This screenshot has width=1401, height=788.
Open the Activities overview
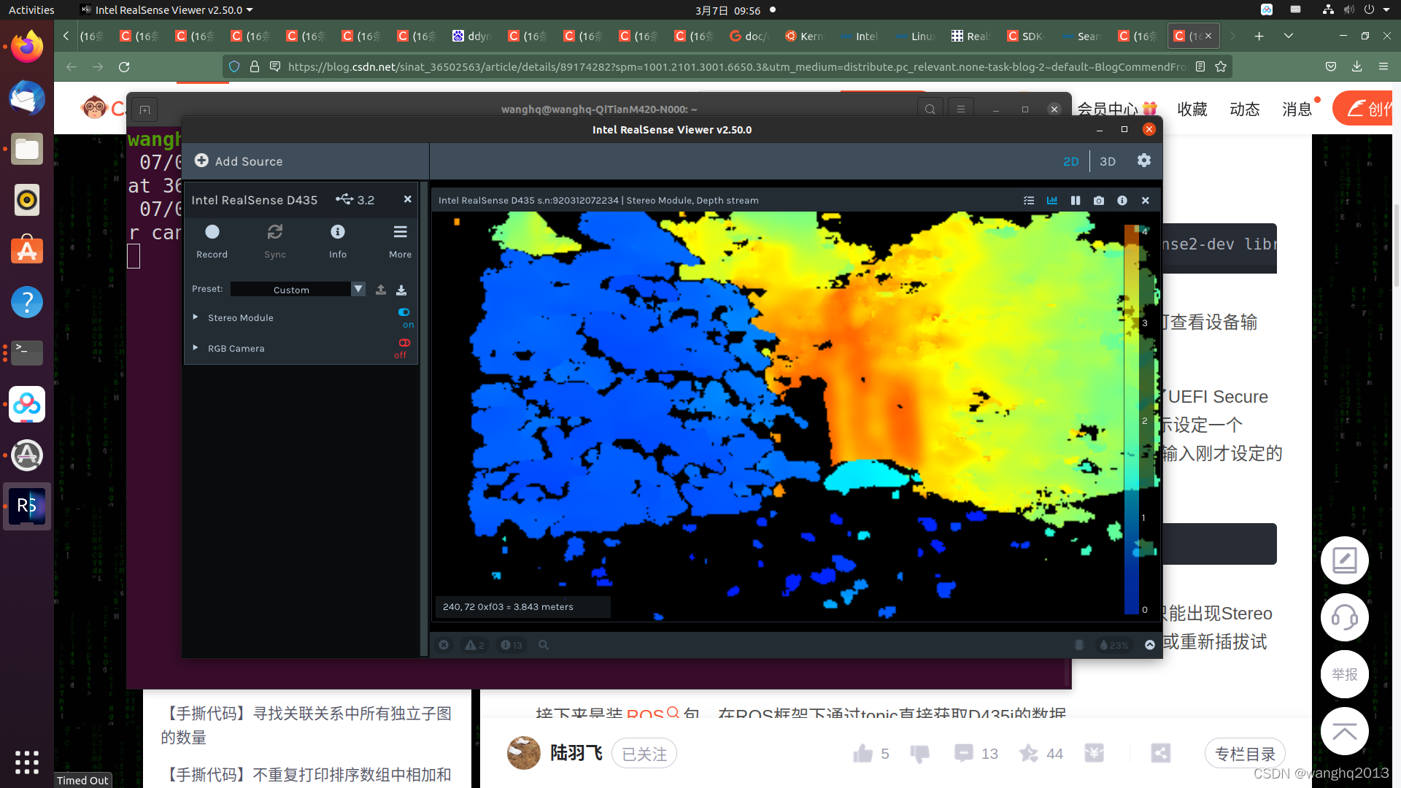[31, 10]
